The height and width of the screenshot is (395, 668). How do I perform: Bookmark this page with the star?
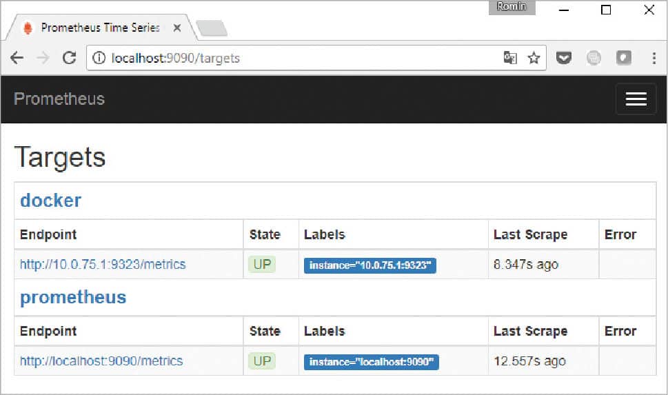tap(534, 59)
